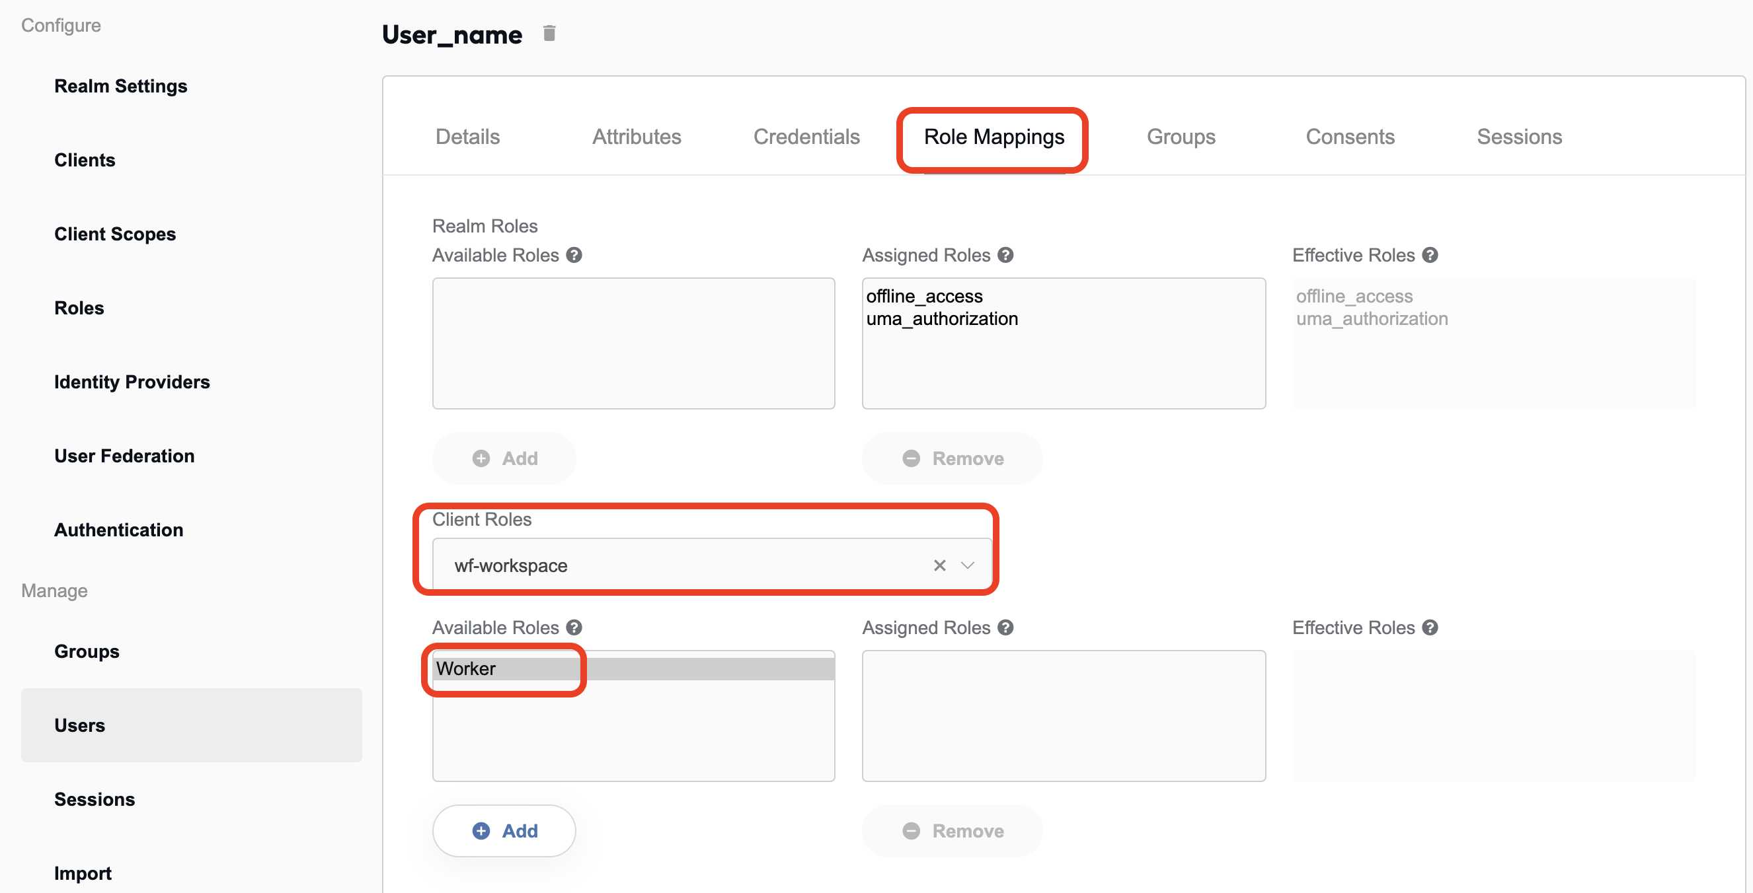This screenshot has width=1753, height=893.
Task: Select the Worker role in Available Roles
Action: [x=633, y=668]
